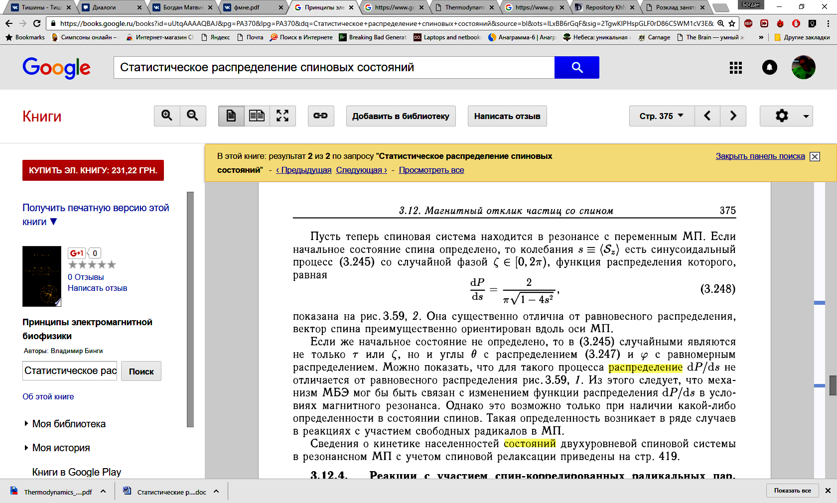Viewport: 837px width, 503px height.
Task: Toggle full screen reading mode
Action: coord(282,116)
